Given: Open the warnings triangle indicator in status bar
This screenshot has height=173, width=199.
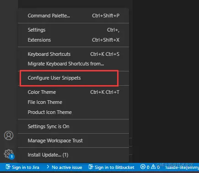Looking at the screenshot, I should coord(155,167).
